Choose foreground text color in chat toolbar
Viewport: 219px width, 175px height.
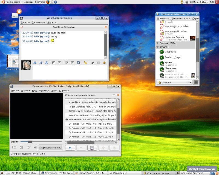(73, 63)
